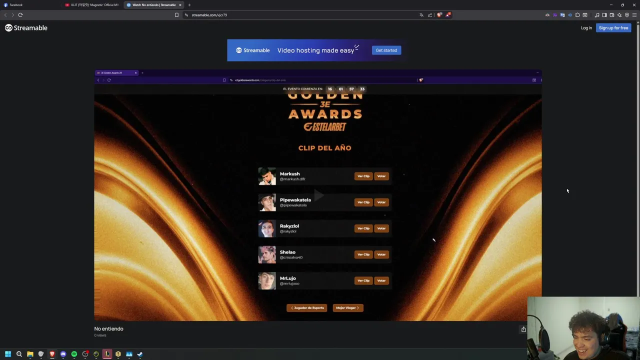Screen dimensions: 640x360
Task: Open File Explorer from the taskbar
Action: (x=30, y=354)
